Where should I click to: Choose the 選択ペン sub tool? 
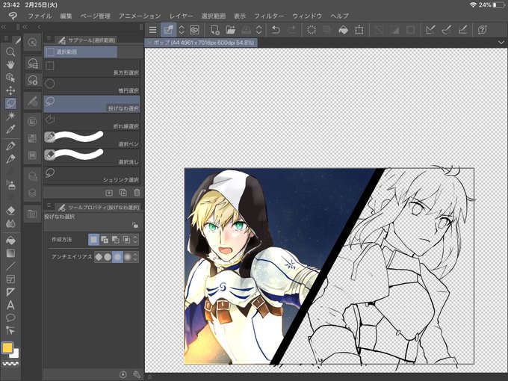(92, 140)
